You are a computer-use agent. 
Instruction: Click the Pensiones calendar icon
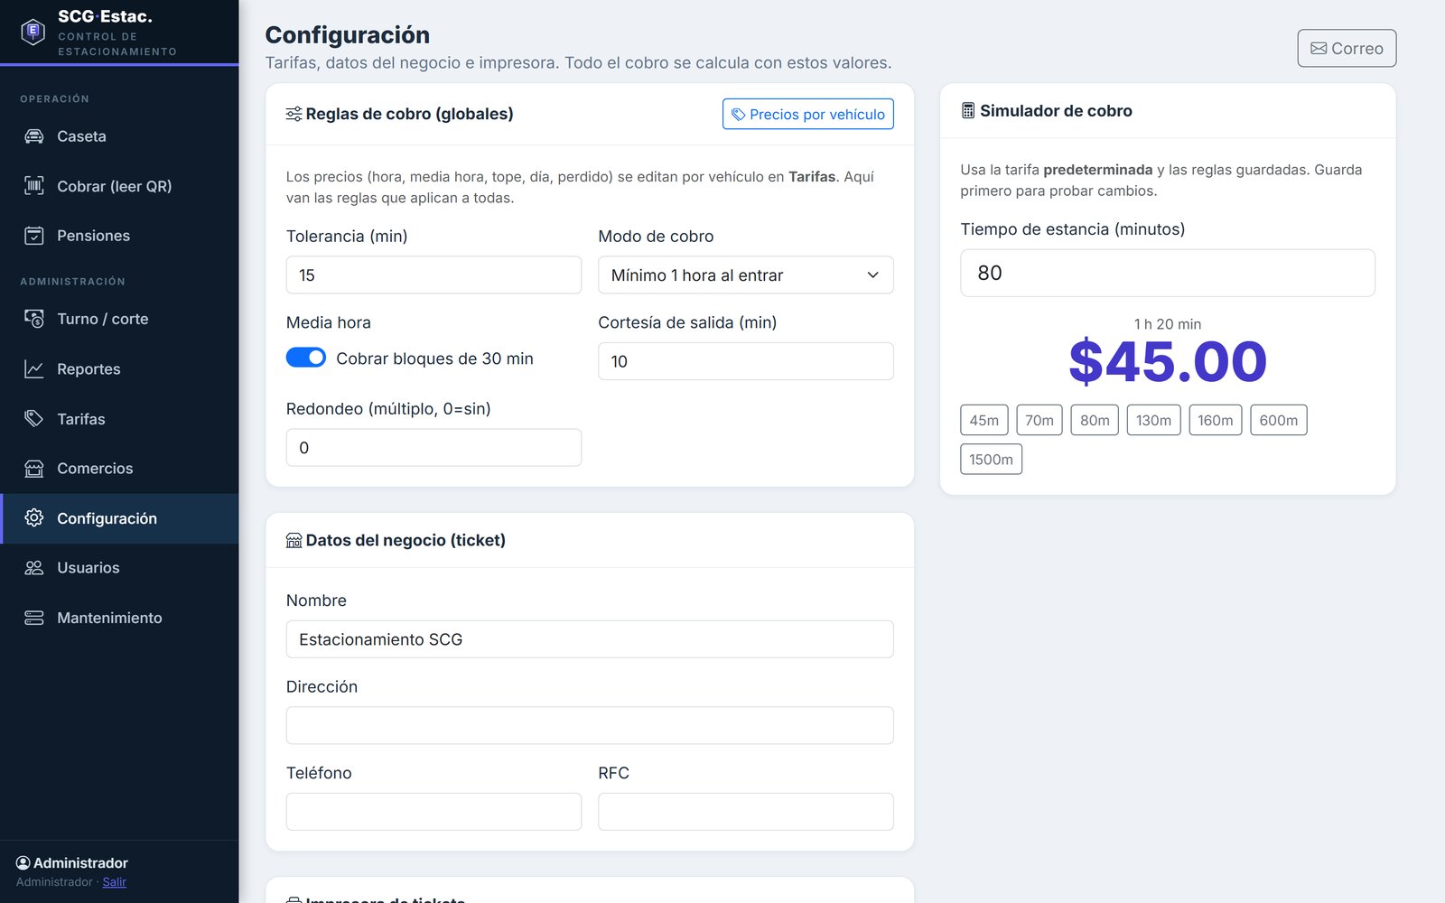tap(33, 236)
